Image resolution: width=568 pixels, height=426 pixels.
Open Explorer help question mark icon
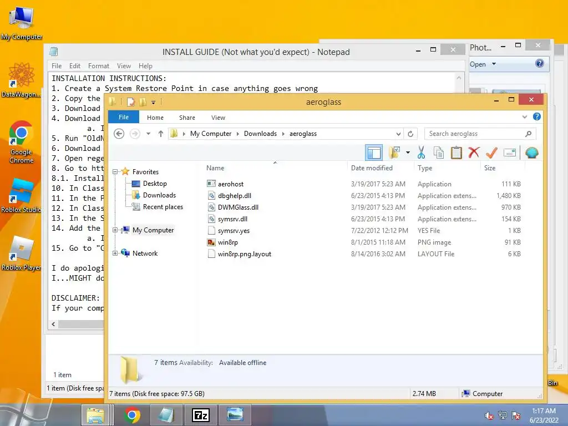(537, 116)
